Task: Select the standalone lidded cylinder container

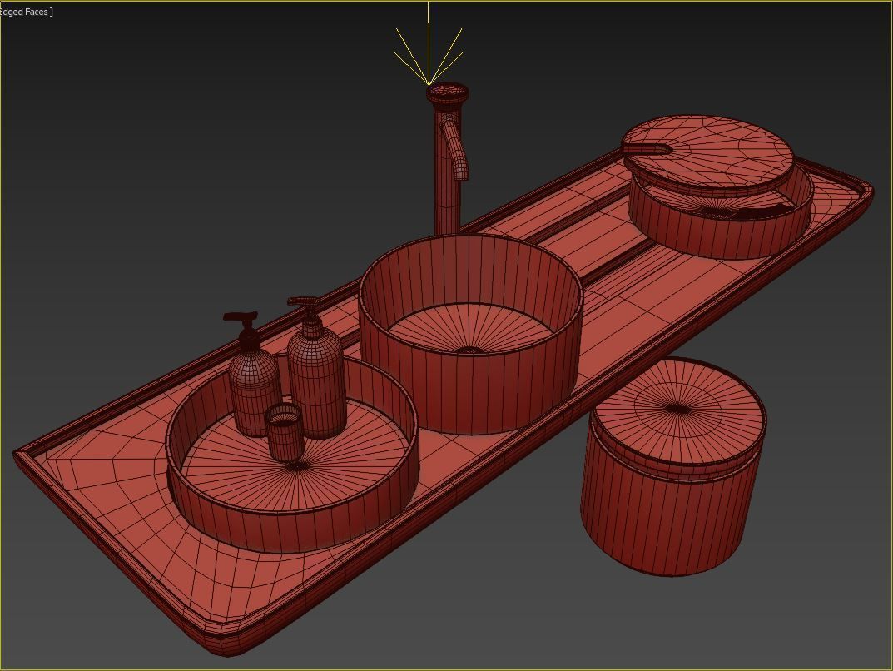Action: pyautogui.click(x=673, y=466)
